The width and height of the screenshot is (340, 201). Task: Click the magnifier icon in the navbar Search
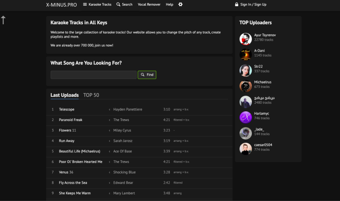tap(118, 4)
